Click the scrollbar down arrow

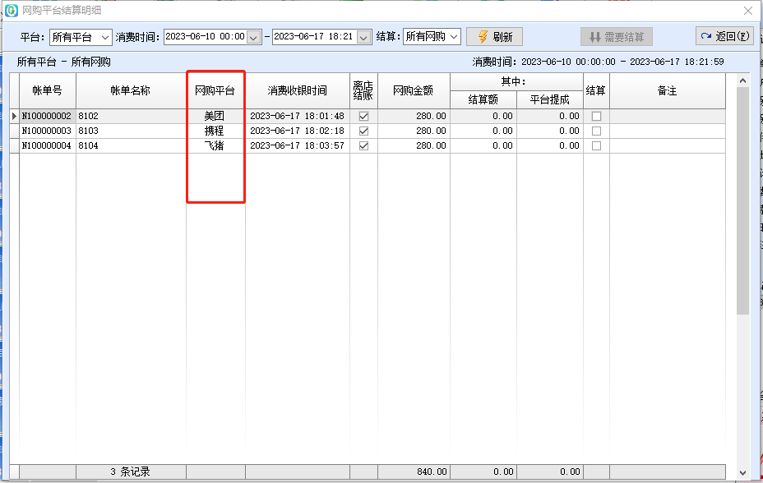pos(742,472)
